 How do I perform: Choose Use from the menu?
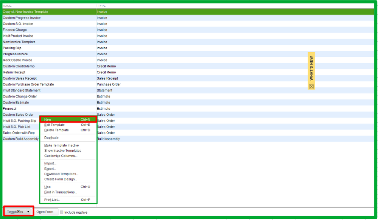click(68, 187)
